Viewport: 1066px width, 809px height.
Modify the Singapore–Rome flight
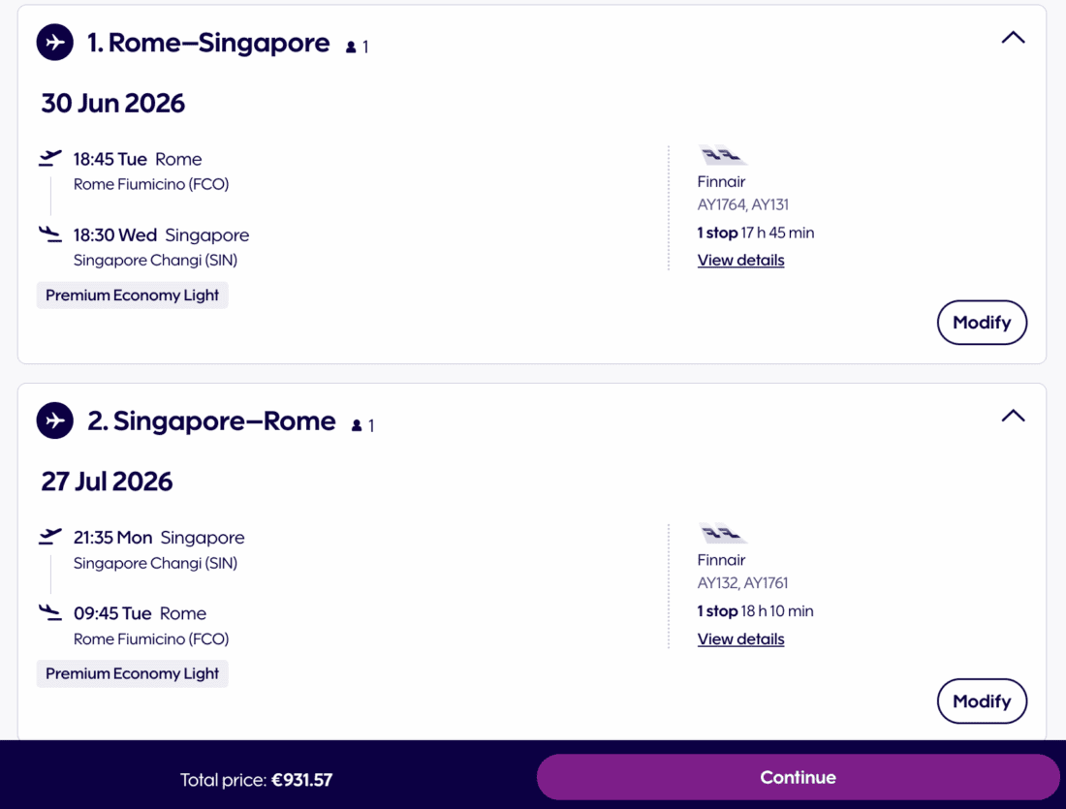(x=982, y=701)
